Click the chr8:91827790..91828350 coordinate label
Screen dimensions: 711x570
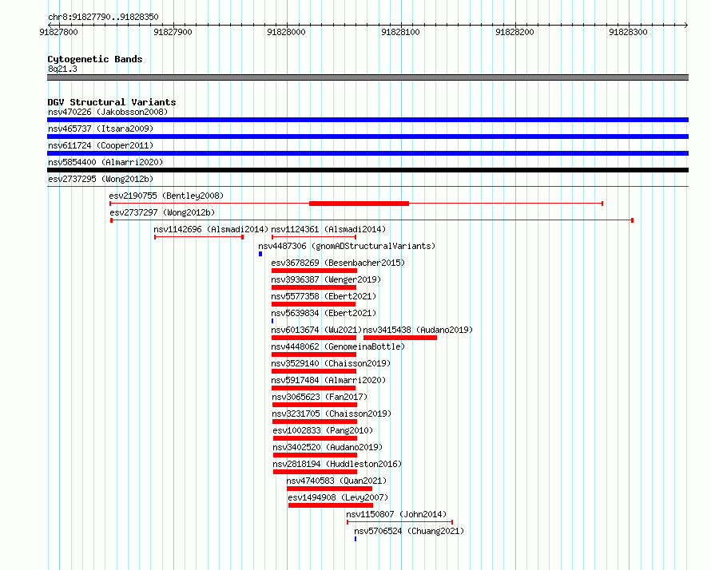point(103,17)
